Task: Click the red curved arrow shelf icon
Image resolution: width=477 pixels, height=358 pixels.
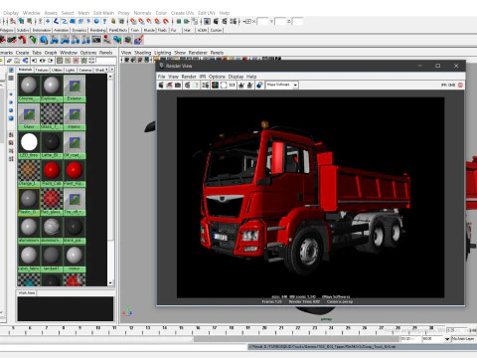Action: tap(22, 40)
